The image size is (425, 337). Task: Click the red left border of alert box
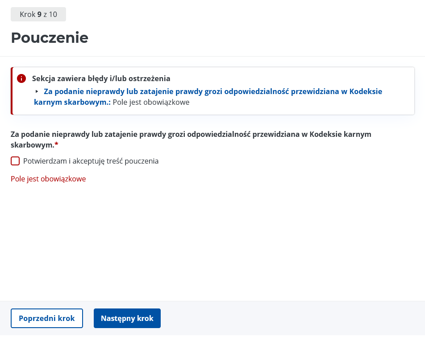pyautogui.click(x=12, y=91)
